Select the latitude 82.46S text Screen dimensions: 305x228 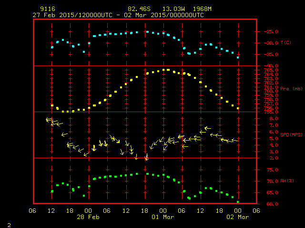tap(139, 9)
